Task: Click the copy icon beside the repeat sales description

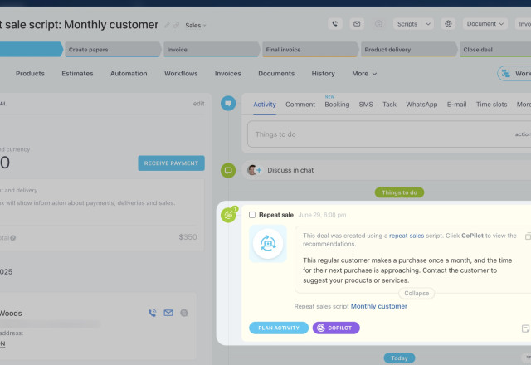Action: click(x=528, y=236)
